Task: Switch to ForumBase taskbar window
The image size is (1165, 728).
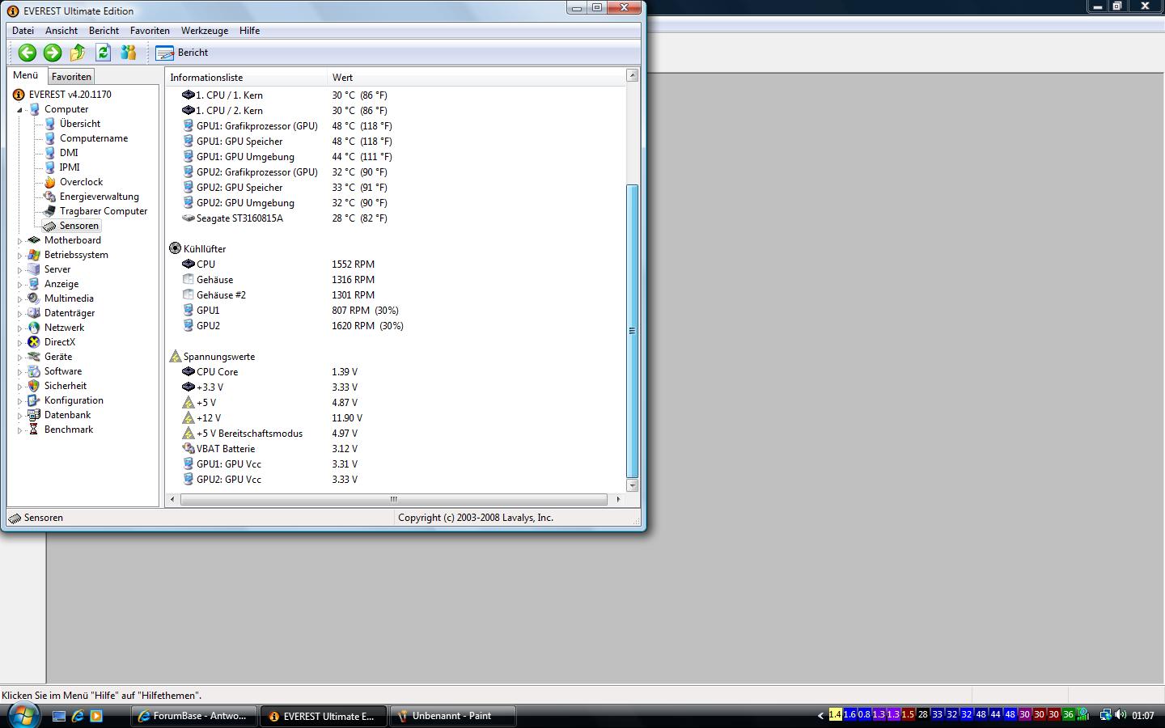Action: tap(194, 716)
